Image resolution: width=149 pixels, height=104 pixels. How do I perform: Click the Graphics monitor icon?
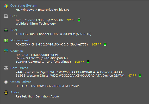coord(6,51)
